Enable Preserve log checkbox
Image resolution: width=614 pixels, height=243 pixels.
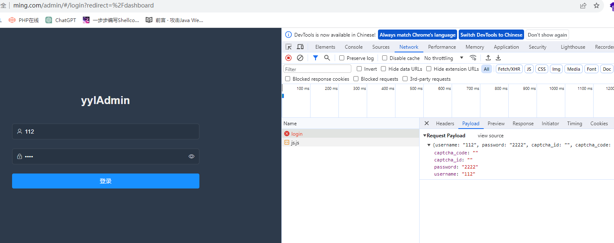(342, 58)
